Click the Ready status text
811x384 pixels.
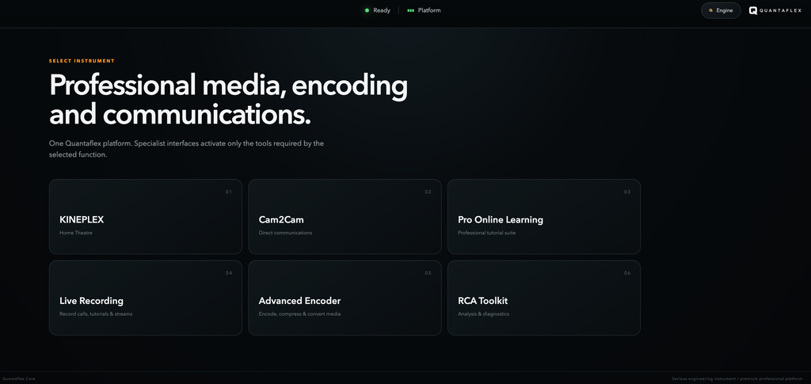(382, 10)
